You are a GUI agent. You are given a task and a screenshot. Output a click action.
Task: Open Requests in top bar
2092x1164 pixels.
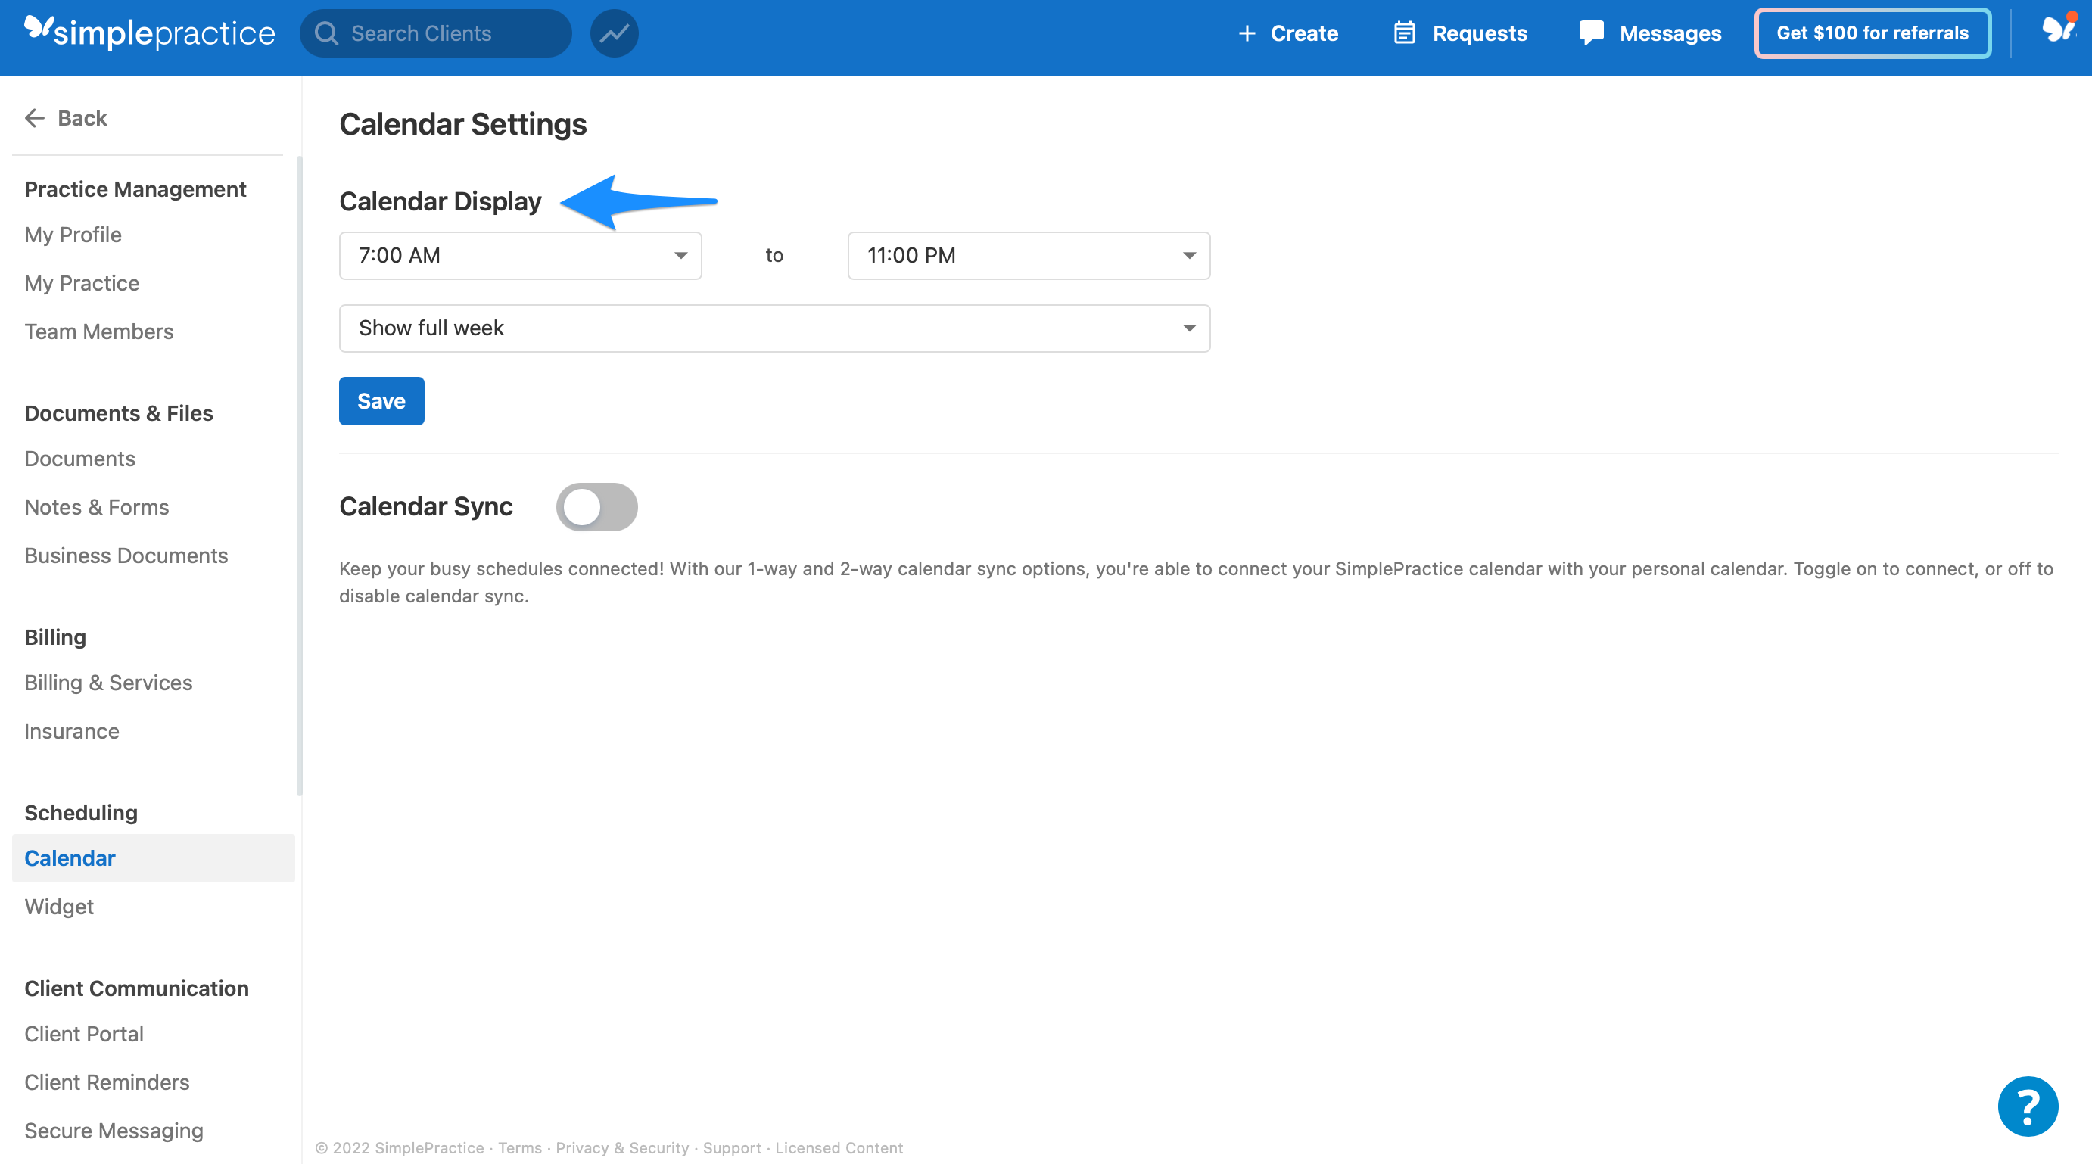click(x=1480, y=33)
